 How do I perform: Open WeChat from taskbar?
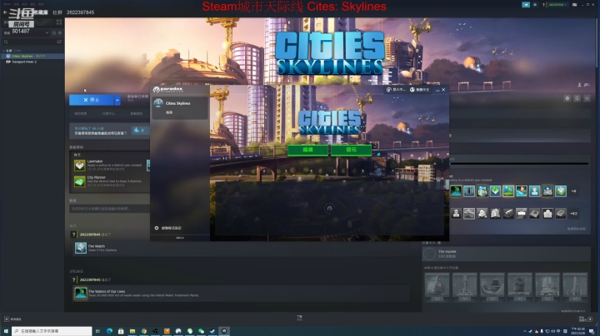click(202, 331)
